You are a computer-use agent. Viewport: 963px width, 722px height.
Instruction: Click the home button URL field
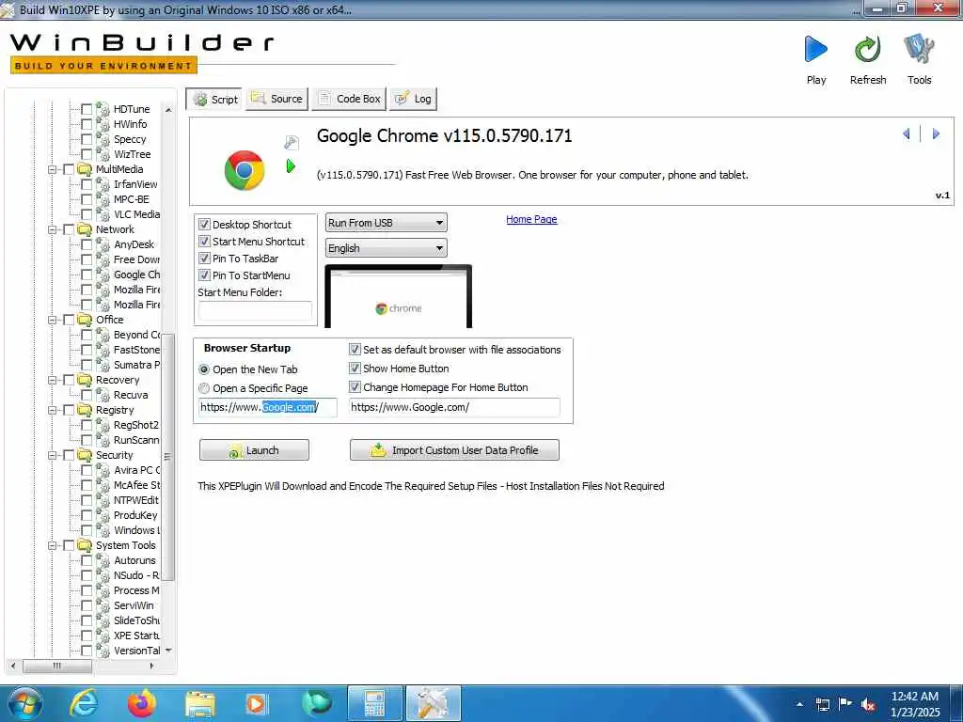(x=454, y=408)
